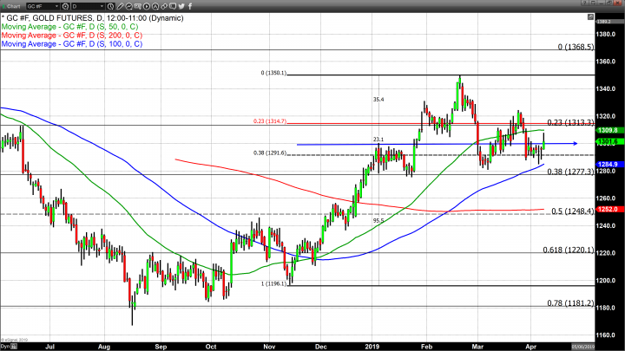The width and height of the screenshot is (625, 351).
Task: Click the pop-out window icon
Action: click(593, 3)
